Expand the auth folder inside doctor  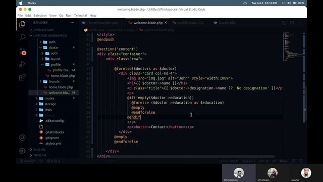[54, 53]
